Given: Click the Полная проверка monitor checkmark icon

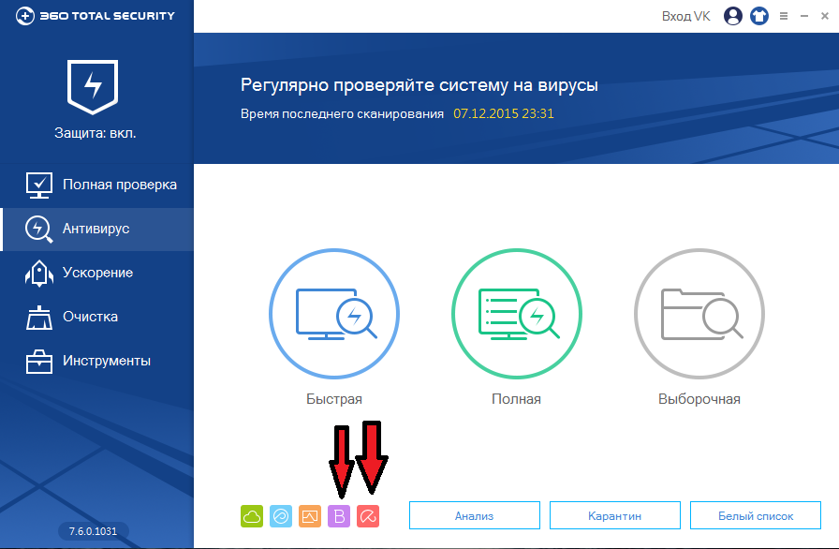Looking at the screenshot, I should coord(39,185).
